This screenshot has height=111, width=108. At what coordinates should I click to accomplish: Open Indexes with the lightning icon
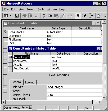[84, 16]
